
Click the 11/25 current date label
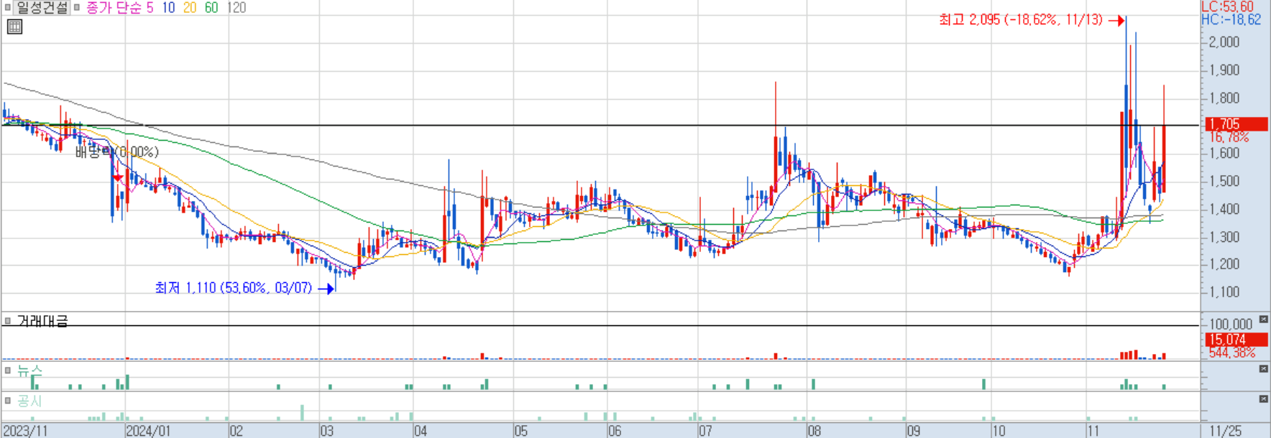(1225, 431)
